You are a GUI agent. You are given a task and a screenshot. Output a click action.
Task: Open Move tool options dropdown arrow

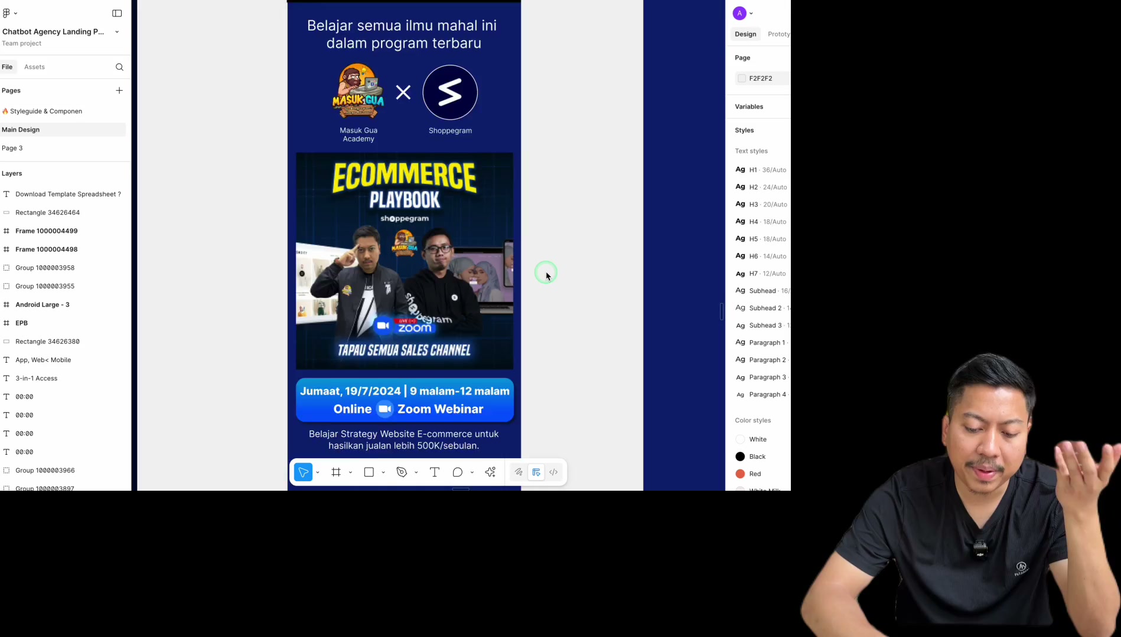pos(318,472)
